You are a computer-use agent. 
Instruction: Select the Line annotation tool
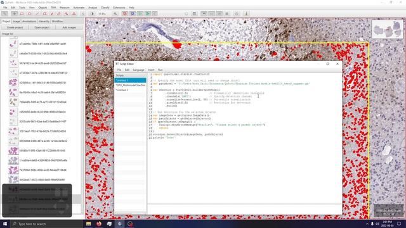click(37, 14)
